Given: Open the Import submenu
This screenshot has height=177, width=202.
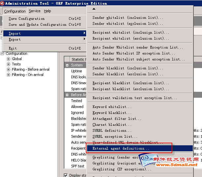Looking at the screenshot, I should [x=45, y=33].
